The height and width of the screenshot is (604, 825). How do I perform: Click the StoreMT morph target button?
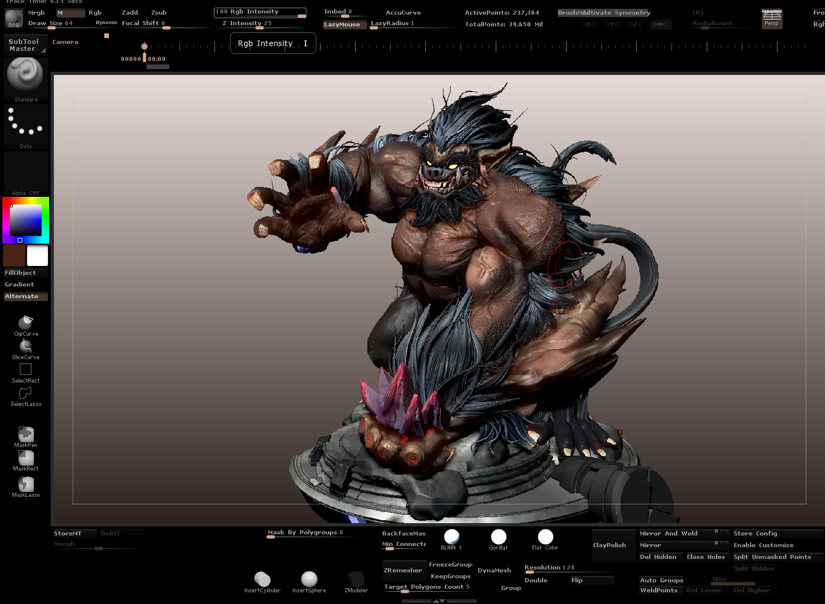pyautogui.click(x=74, y=534)
